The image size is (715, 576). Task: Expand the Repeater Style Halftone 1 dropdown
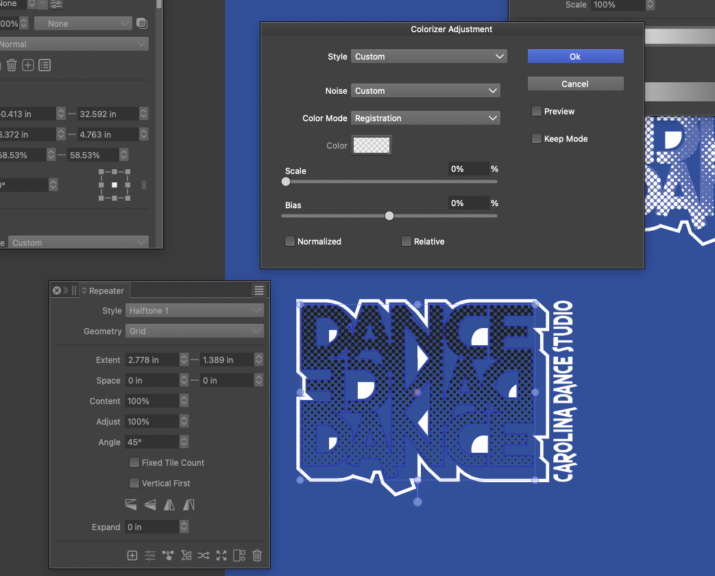click(x=195, y=311)
